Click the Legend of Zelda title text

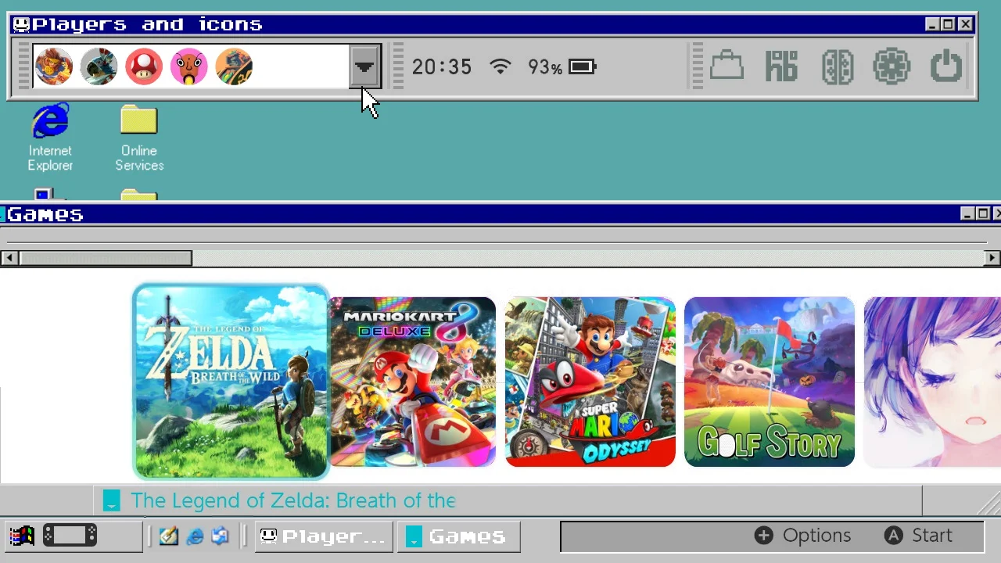(x=293, y=500)
